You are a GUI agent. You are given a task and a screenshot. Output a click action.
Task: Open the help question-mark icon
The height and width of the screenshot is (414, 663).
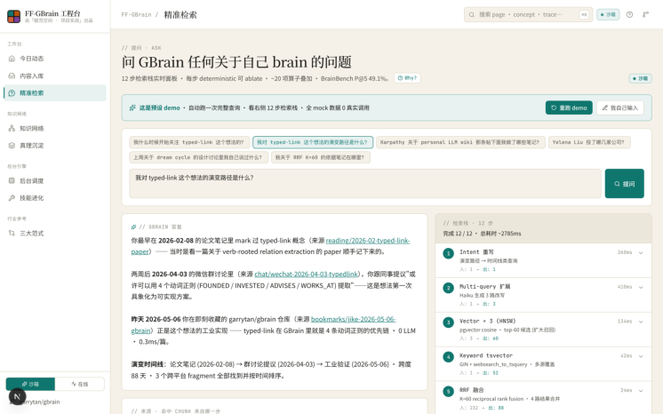tap(629, 15)
